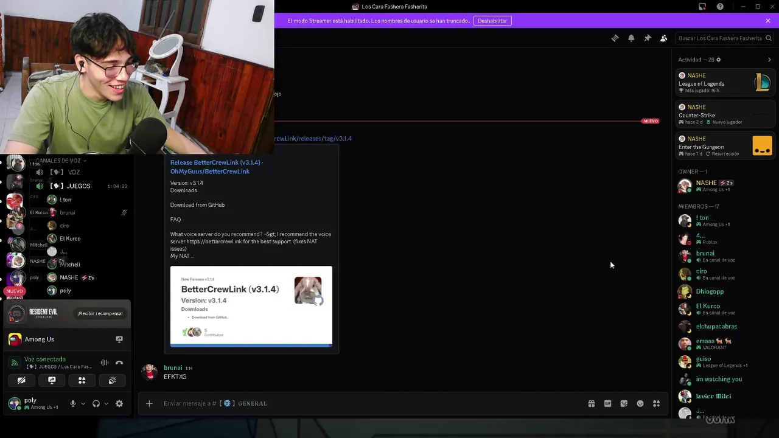Stream the Among Us game
Screen dimensions: 779x438
(x=119, y=339)
